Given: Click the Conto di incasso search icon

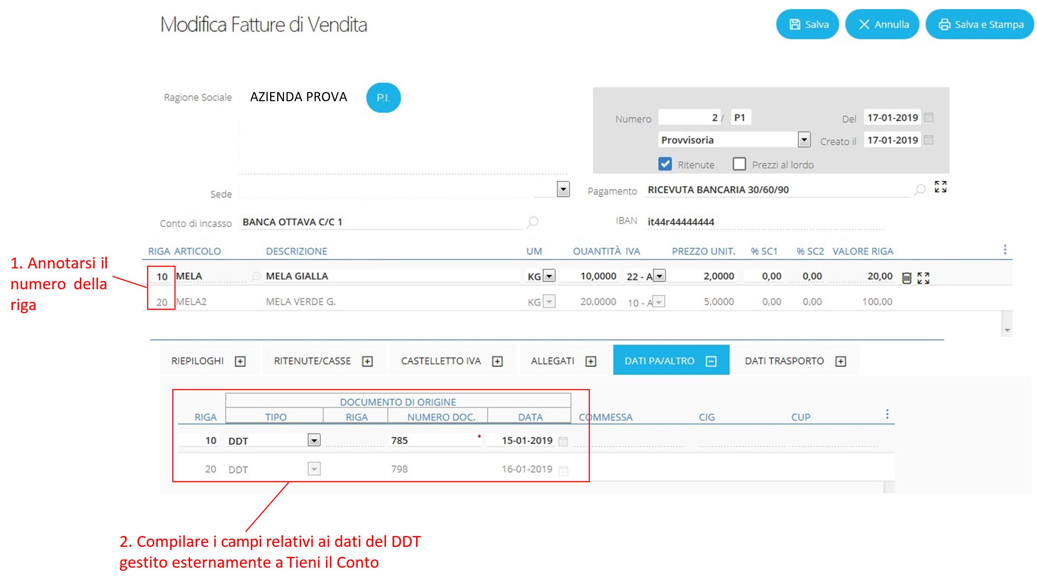Looking at the screenshot, I should [x=532, y=222].
